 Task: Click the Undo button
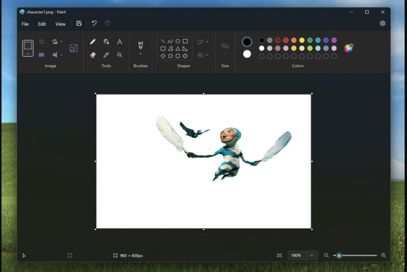[x=94, y=23]
